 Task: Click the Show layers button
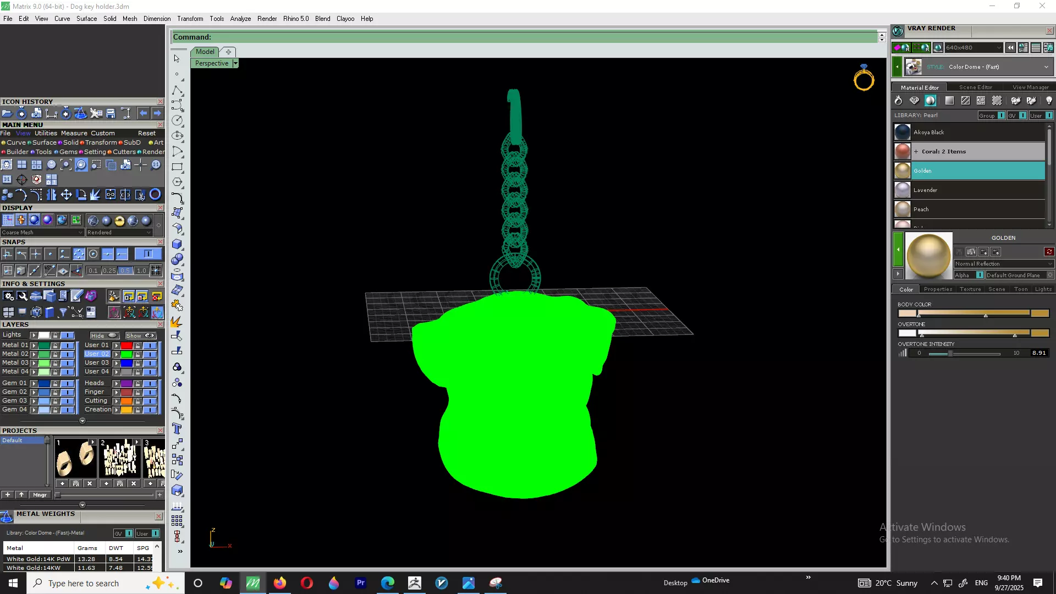coord(140,335)
